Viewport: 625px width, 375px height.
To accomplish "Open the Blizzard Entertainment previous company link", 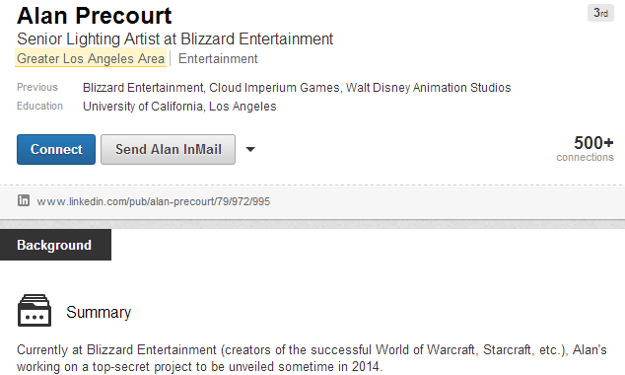I will pos(144,88).
